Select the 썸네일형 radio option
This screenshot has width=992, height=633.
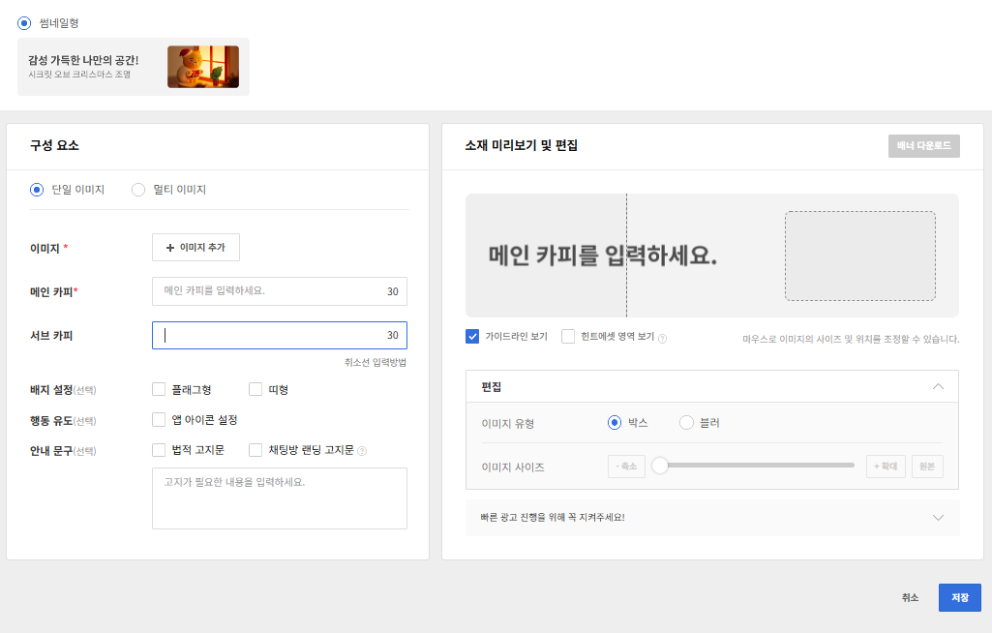24,23
